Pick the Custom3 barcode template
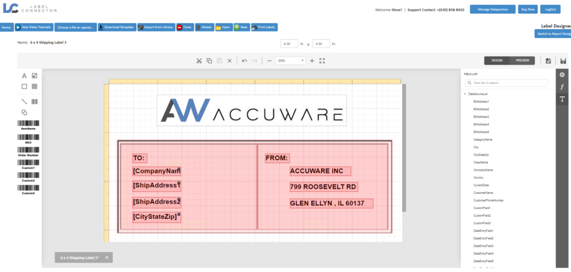571x272 pixels. pos(28,190)
